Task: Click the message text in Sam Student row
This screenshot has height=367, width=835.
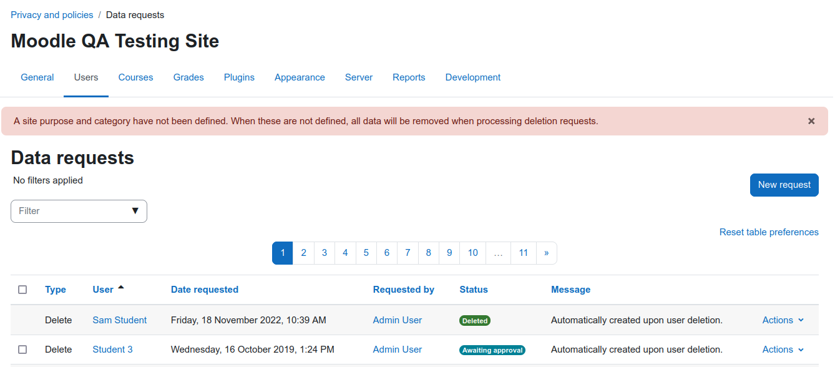Action: [x=637, y=320]
